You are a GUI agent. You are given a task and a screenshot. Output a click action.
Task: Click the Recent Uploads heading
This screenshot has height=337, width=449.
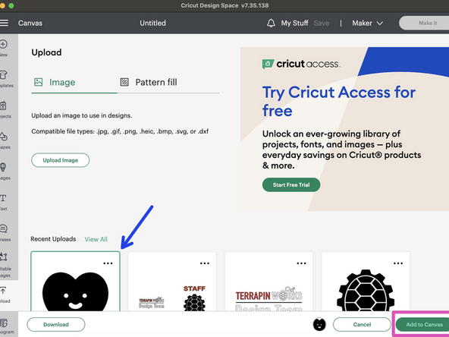point(53,239)
